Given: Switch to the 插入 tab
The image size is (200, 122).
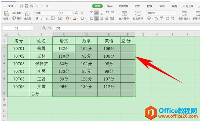Looking at the screenshot, I should pos(110,6).
